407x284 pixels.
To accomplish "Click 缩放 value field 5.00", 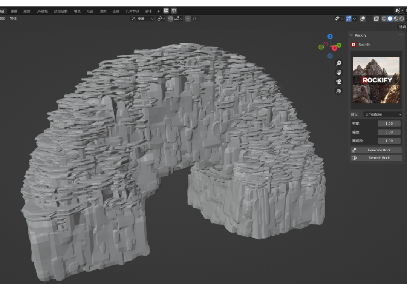I will point(389,132).
